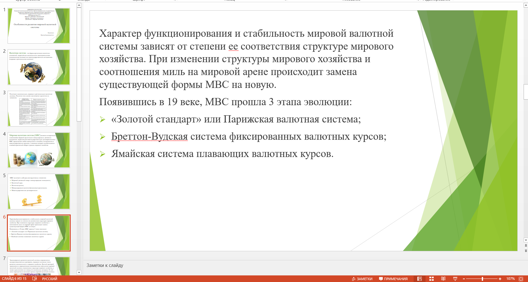Select slide 2 thumbnail with globe
This screenshot has height=282, width=528.
(x=39, y=67)
